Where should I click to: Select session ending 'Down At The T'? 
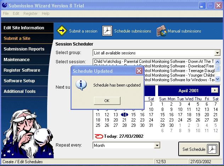pos(154,61)
